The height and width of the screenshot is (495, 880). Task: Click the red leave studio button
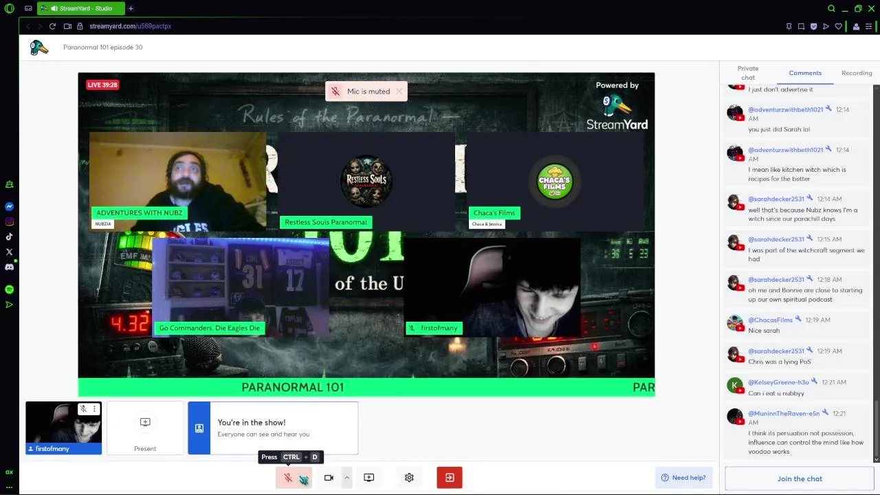click(450, 478)
